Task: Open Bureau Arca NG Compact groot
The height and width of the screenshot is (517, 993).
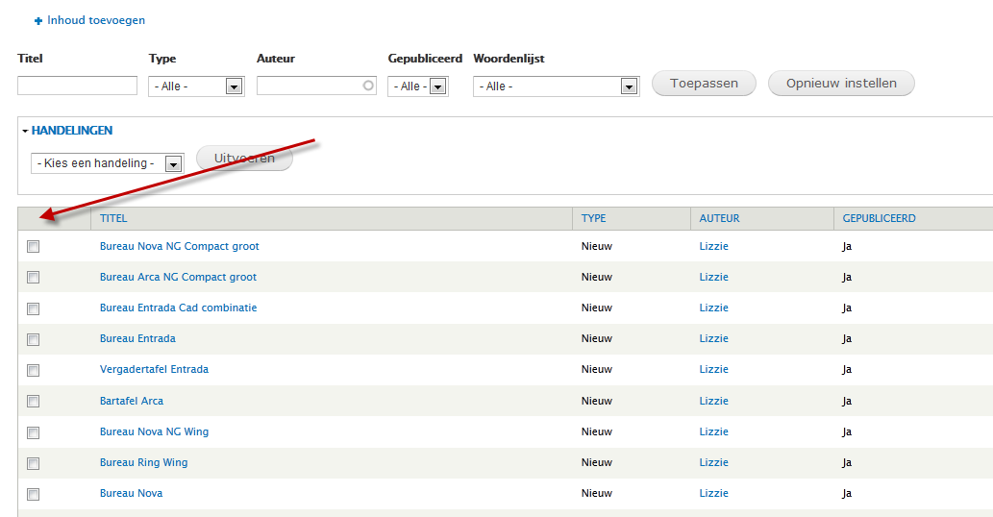Action: 178,277
